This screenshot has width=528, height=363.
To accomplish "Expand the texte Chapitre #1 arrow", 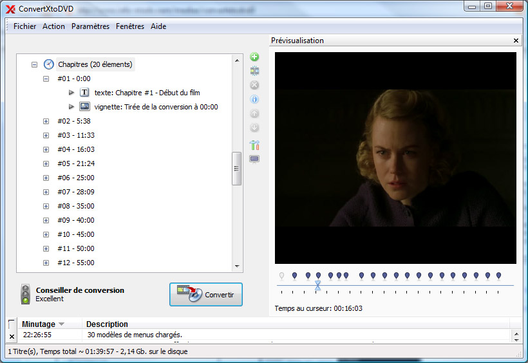I will [71, 92].
